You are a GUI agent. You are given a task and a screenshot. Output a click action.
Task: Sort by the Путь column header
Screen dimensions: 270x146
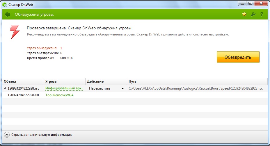tap(197, 81)
